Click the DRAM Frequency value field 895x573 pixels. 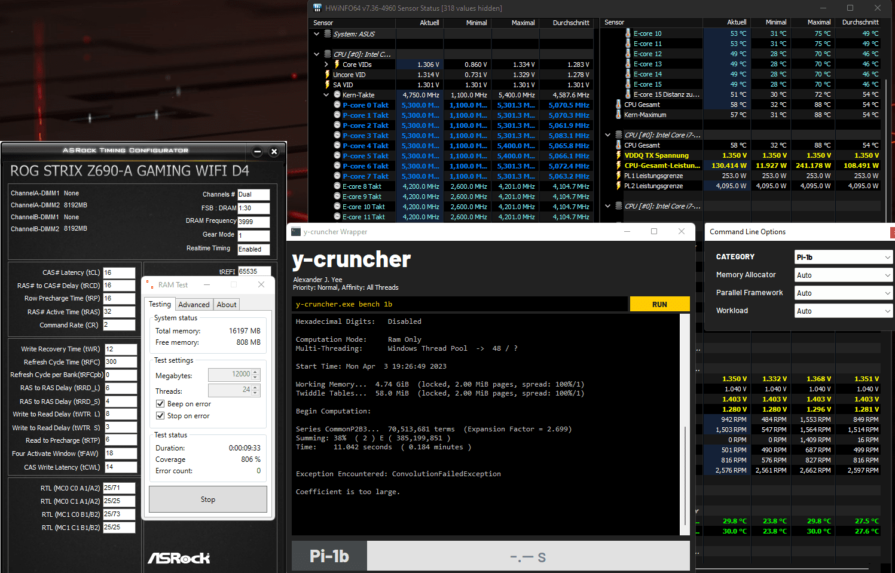(253, 222)
